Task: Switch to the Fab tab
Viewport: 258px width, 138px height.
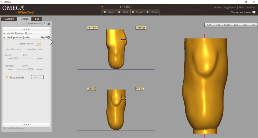Action: (37, 19)
